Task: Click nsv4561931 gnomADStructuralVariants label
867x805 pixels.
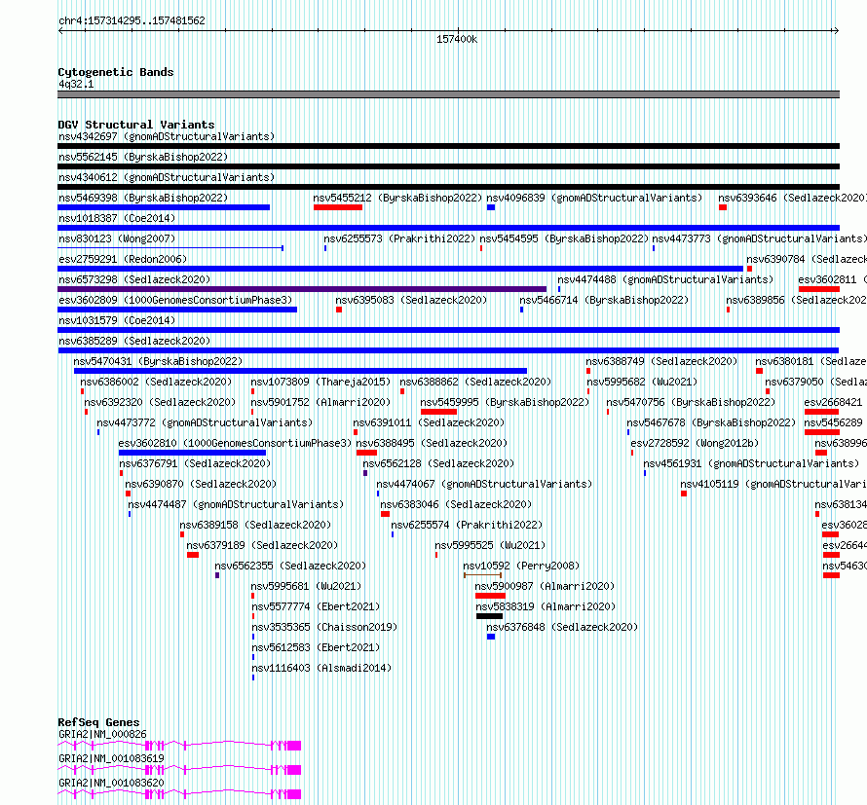Action: click(x=751, y=463)
